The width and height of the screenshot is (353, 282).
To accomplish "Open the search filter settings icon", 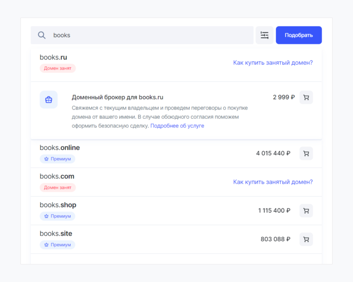I will click(x=264, y=35).
